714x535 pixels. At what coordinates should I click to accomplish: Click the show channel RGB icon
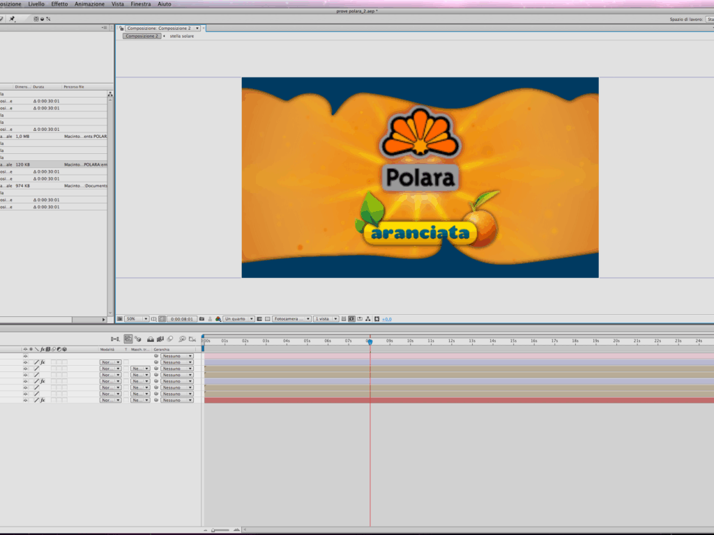point(218,318)
